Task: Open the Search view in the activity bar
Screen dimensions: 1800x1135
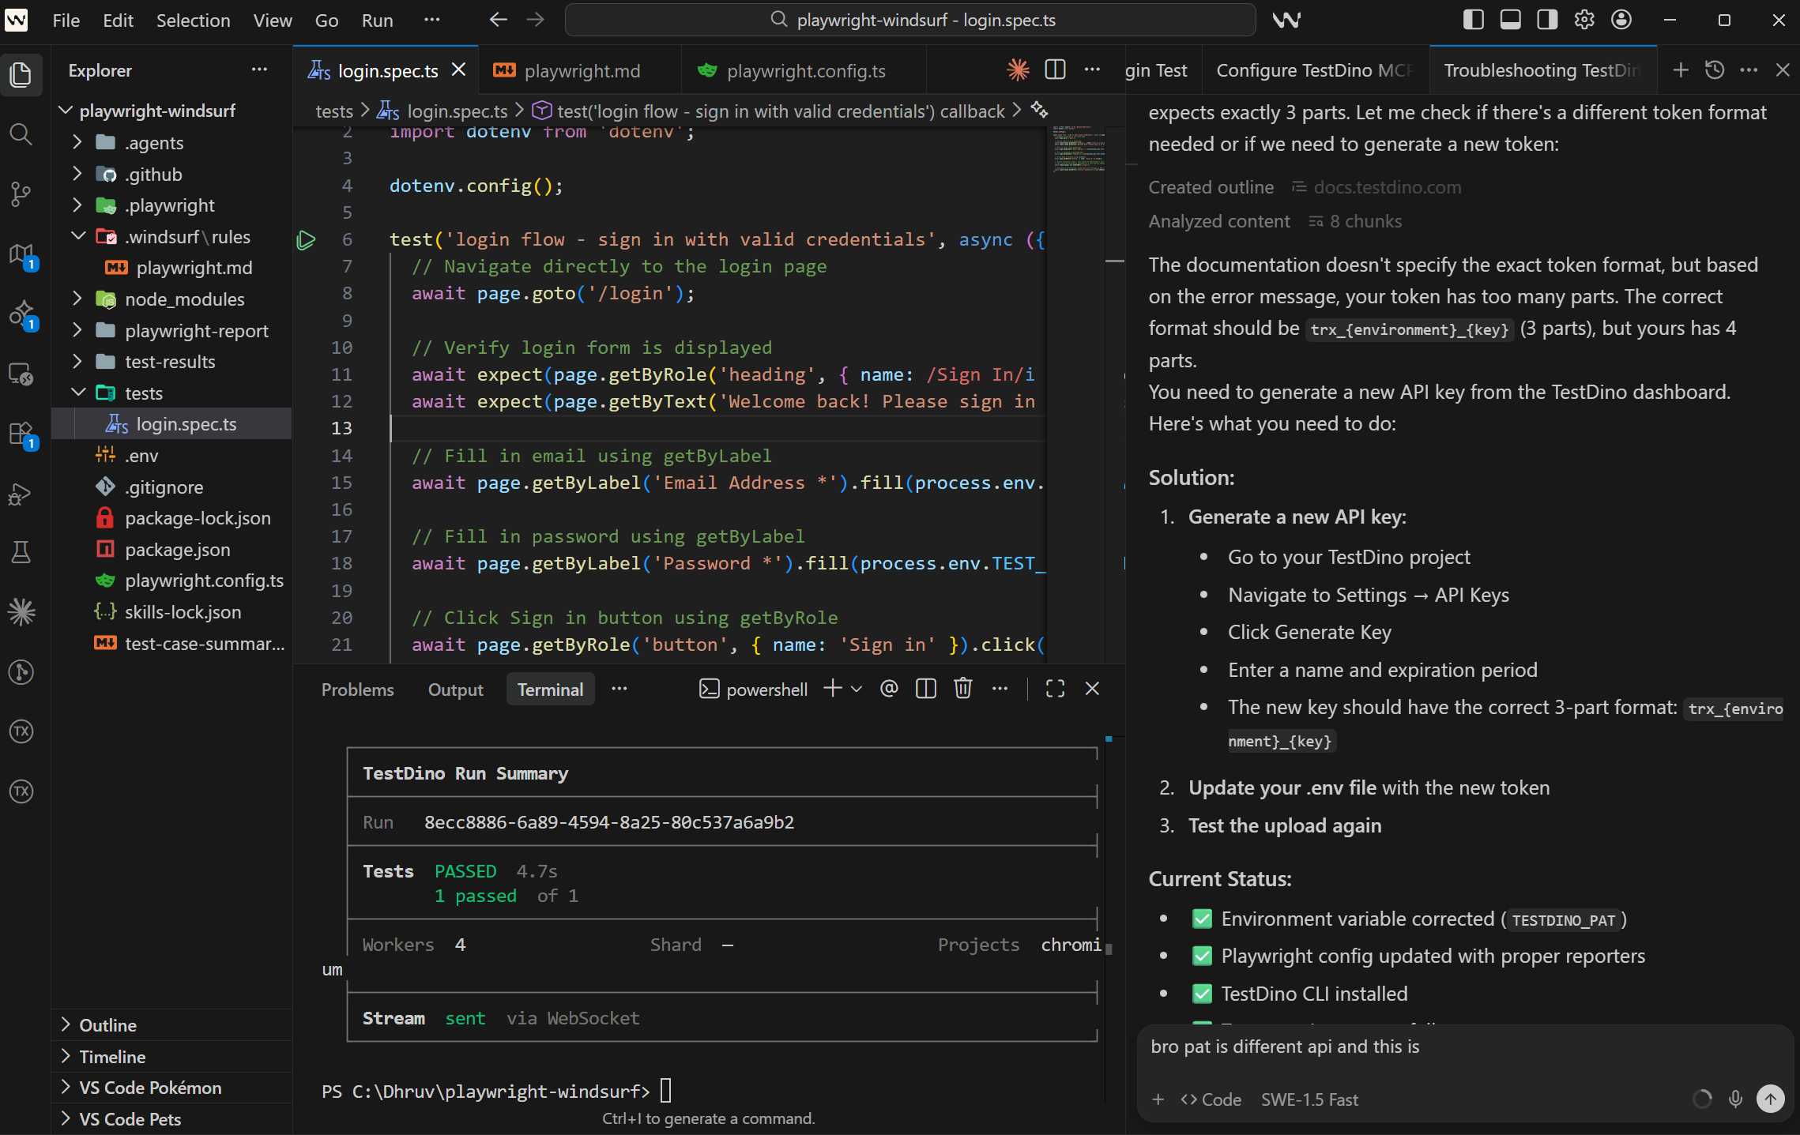Action: point(21,134)
